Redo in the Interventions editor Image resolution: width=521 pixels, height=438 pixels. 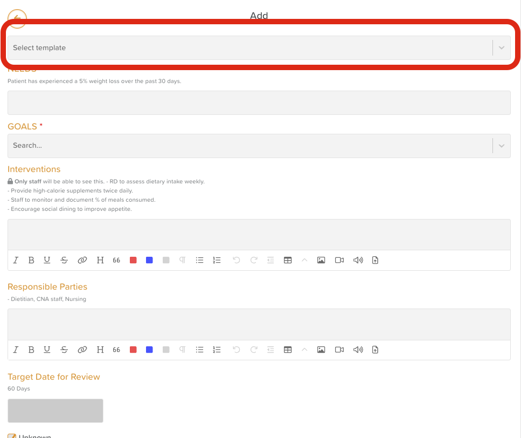pos(254,260)
